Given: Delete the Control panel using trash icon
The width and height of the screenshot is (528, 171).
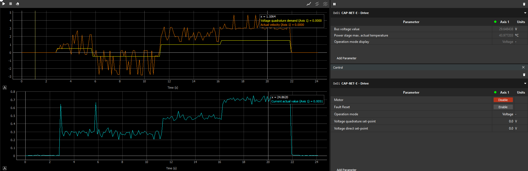Looking at the screenshot, I should click(x=524, y=75).
